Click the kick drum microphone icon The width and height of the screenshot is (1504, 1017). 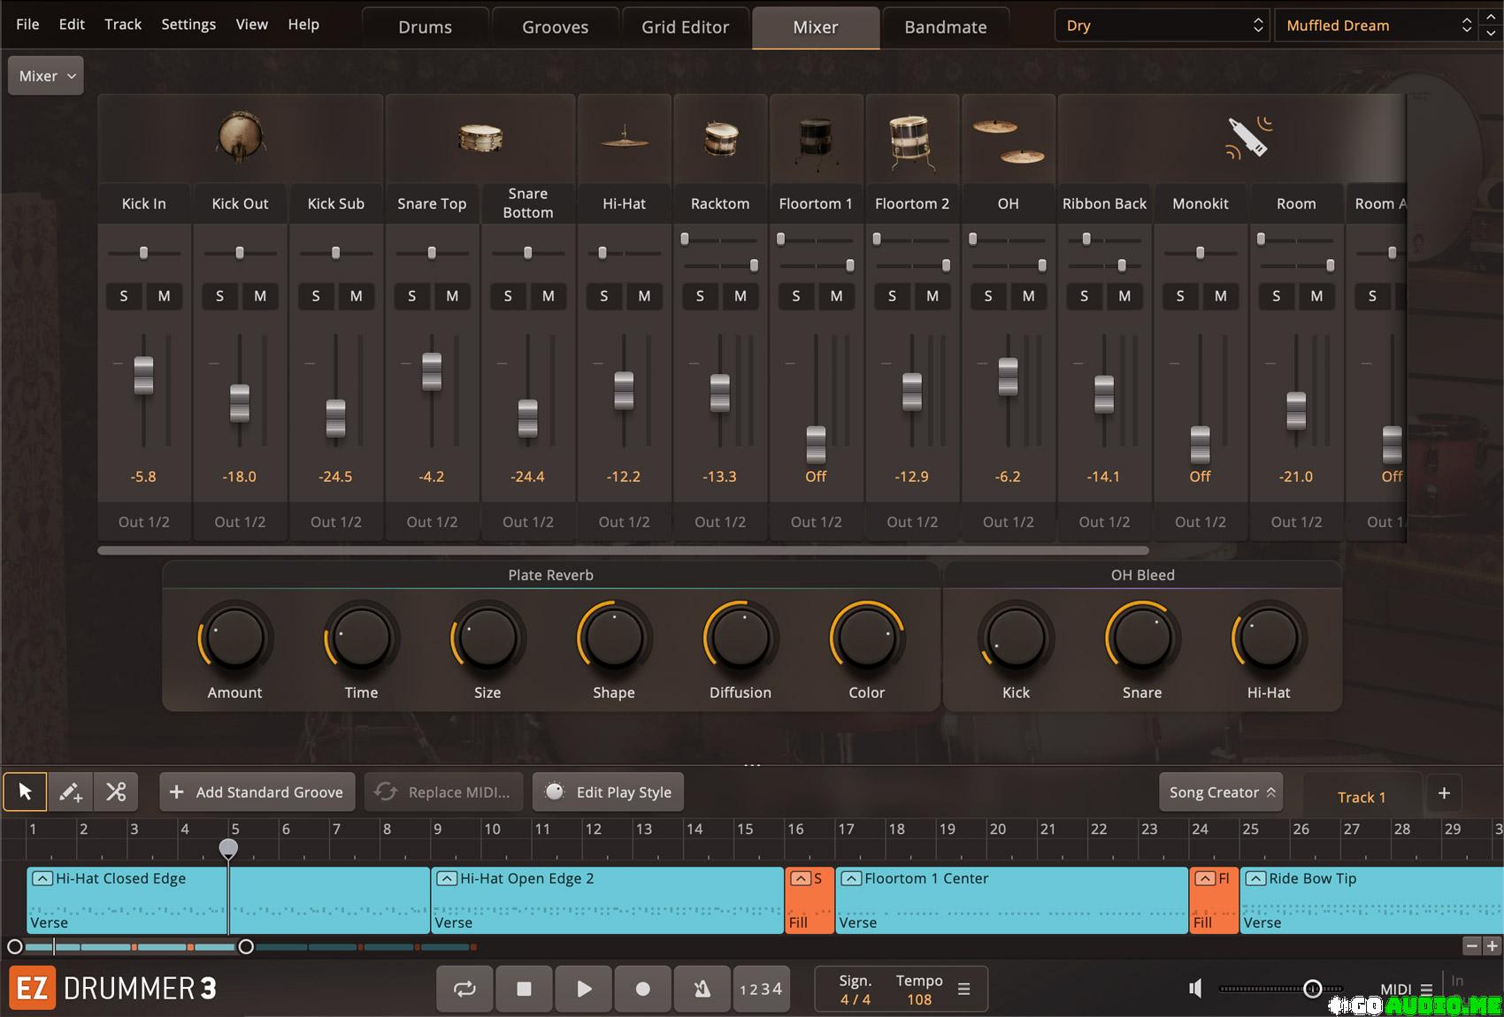point(240,138)
